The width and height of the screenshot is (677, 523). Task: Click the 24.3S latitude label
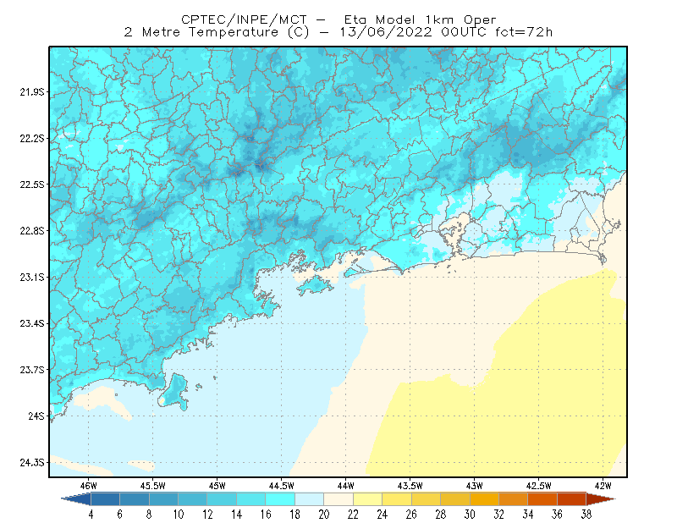tap(32, 463)
